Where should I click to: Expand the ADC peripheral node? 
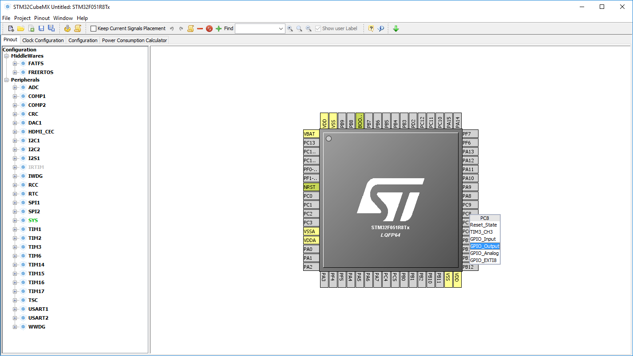point(14,87)
